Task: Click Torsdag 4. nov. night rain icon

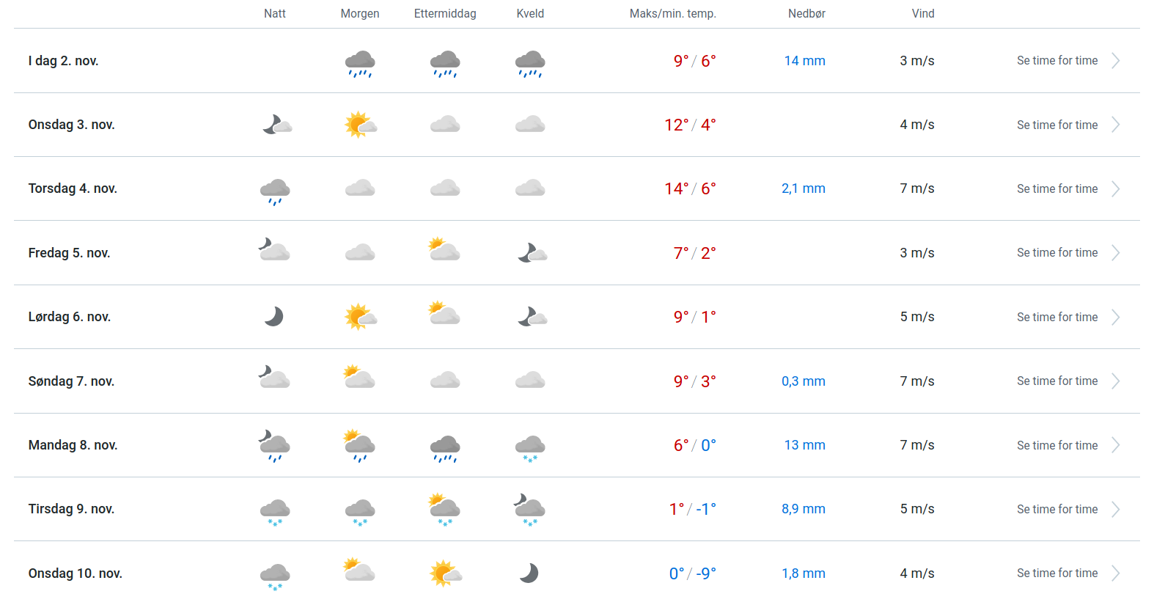Action: pyautogui.click(x=275, y=191)
